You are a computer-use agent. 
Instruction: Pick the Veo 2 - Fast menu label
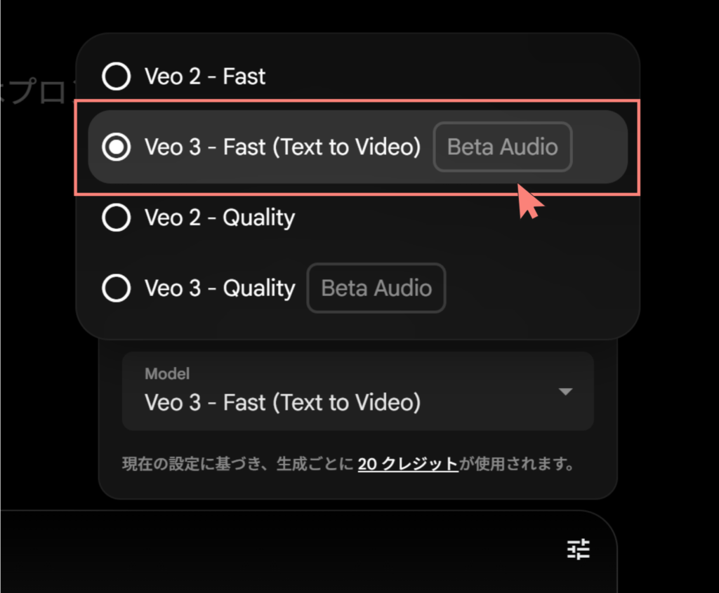point(205,76)
